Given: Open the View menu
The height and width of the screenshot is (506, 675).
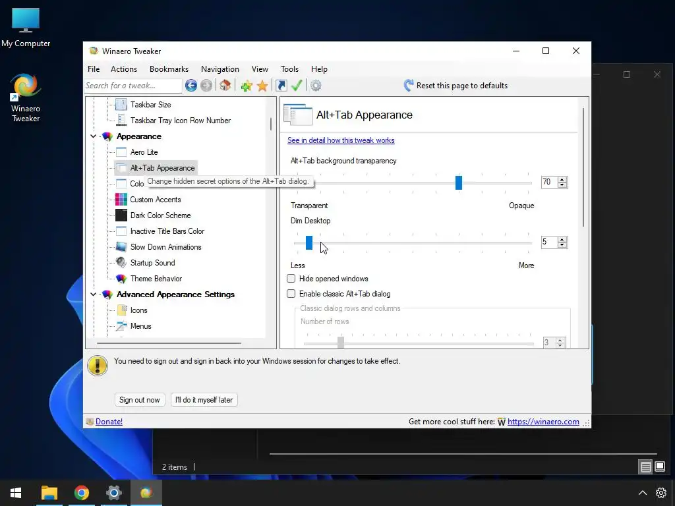Looking at the screenshot, I should (x=260, y=69).
